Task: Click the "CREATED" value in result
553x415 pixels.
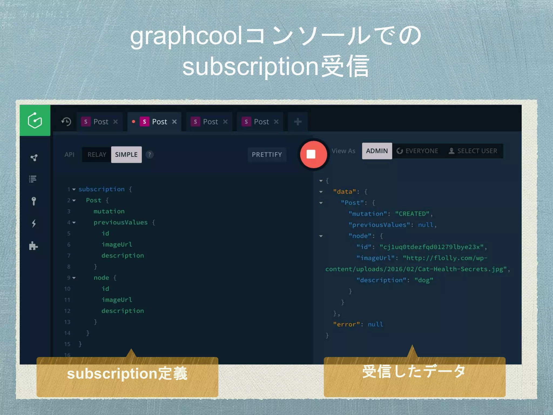Action: [412, 214]
